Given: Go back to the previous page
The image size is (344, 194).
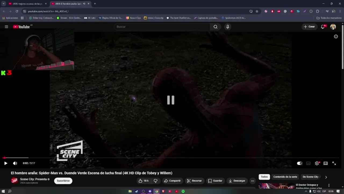Looking at the screenshot, I should pyautogui.click(x=4, y=11).
